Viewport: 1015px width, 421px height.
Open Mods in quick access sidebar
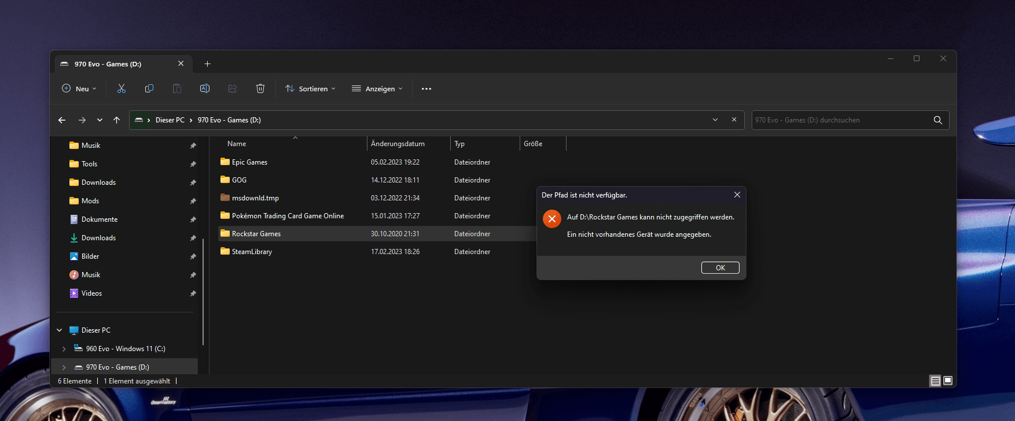click(90, 201)
